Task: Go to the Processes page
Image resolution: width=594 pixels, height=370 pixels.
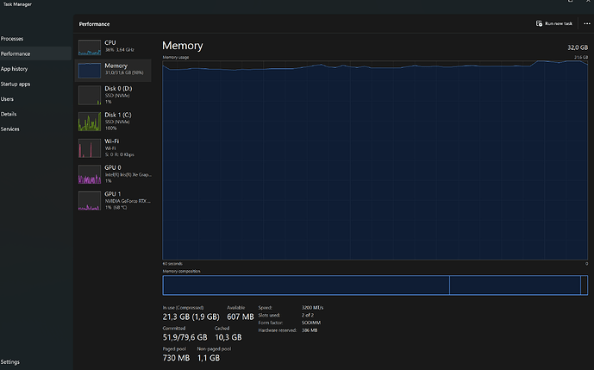Action: coord(12,39)
